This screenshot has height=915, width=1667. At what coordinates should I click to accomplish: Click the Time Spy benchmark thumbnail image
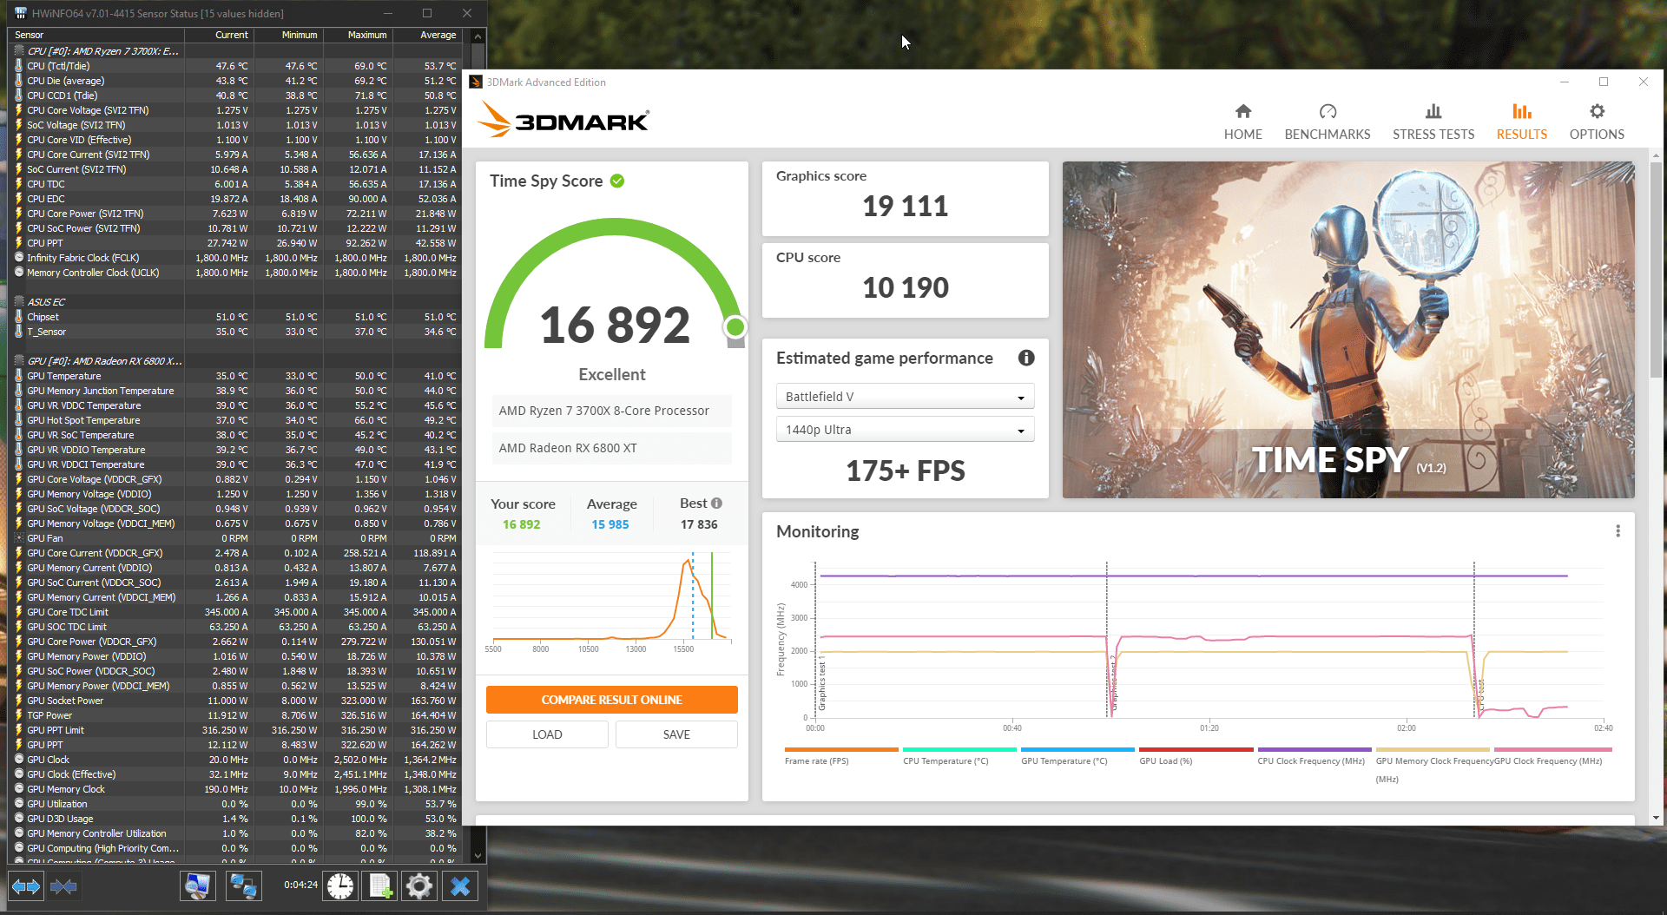coord(1348,330)
